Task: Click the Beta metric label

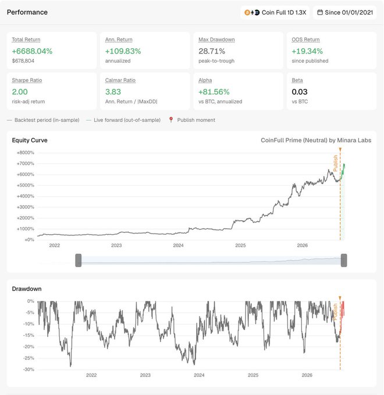Action: click(297, 80)
